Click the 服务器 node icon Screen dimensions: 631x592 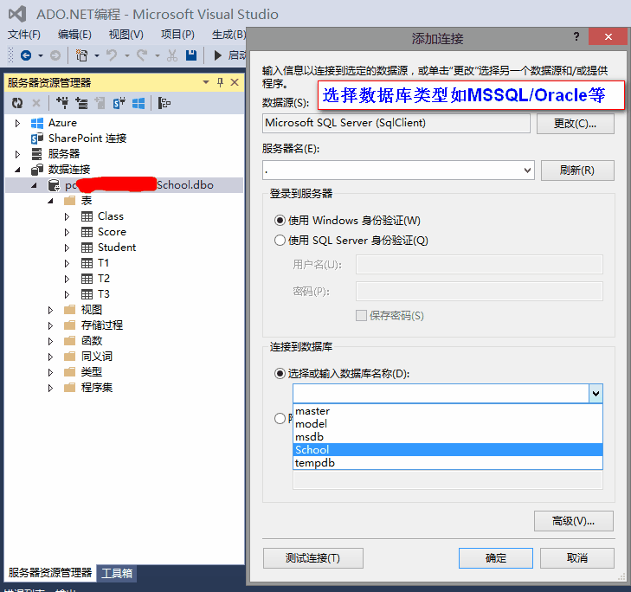[x=36, y=154]
